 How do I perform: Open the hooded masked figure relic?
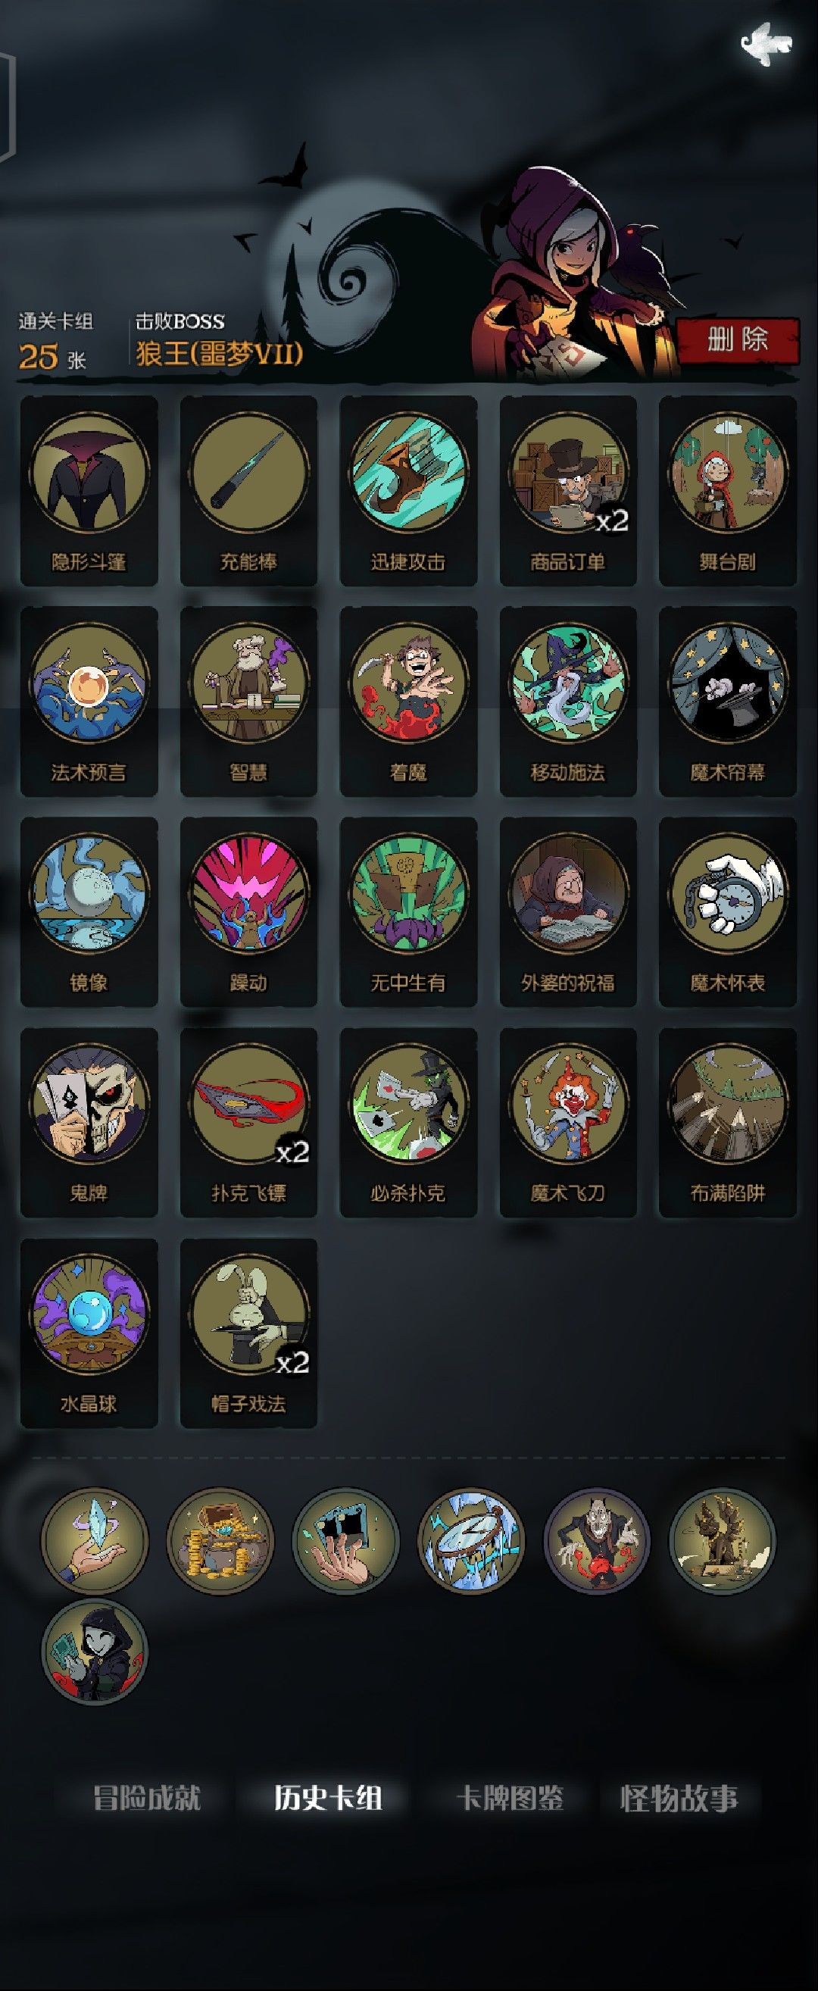[x=94, y=1652]
